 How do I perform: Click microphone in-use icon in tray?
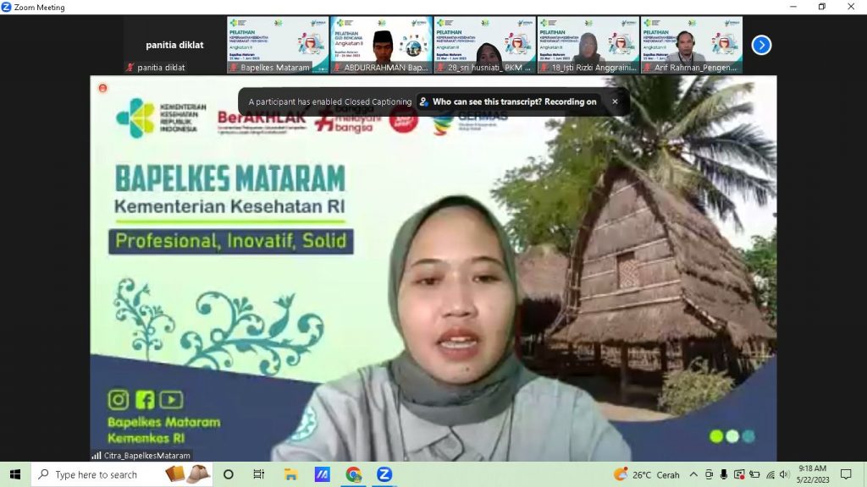pos(723,474)
